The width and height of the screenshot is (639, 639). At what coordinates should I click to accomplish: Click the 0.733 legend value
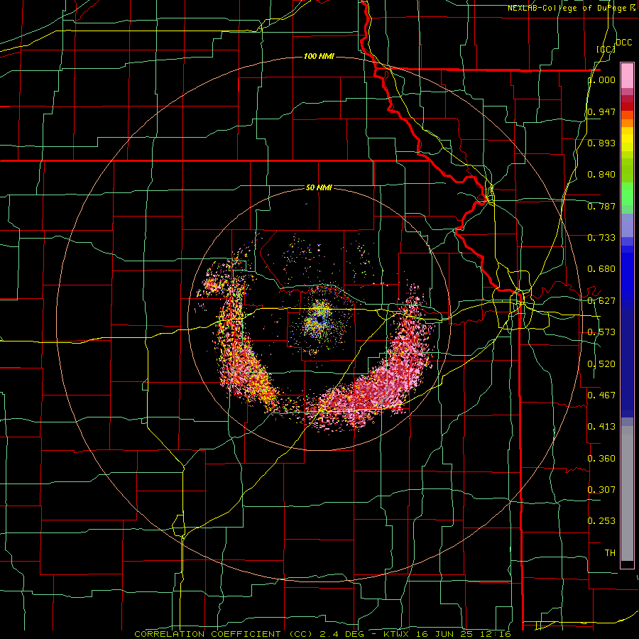[601, 238]
